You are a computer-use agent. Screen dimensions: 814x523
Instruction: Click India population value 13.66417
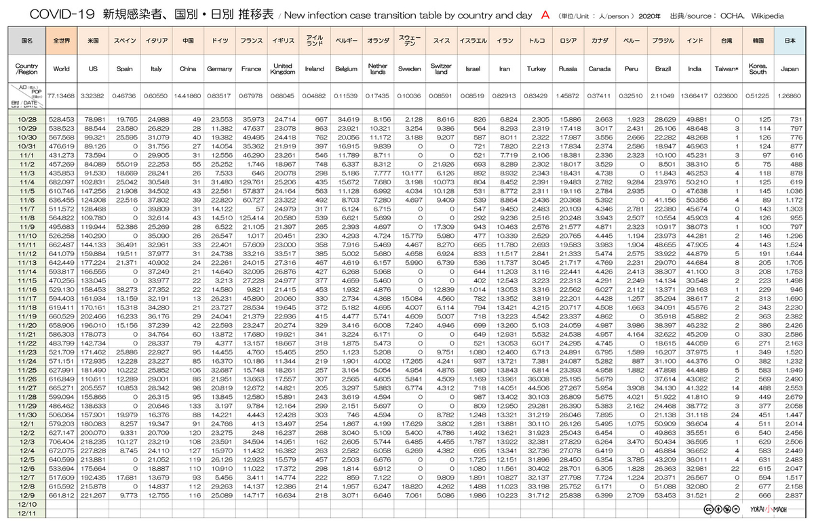(695, 96)
